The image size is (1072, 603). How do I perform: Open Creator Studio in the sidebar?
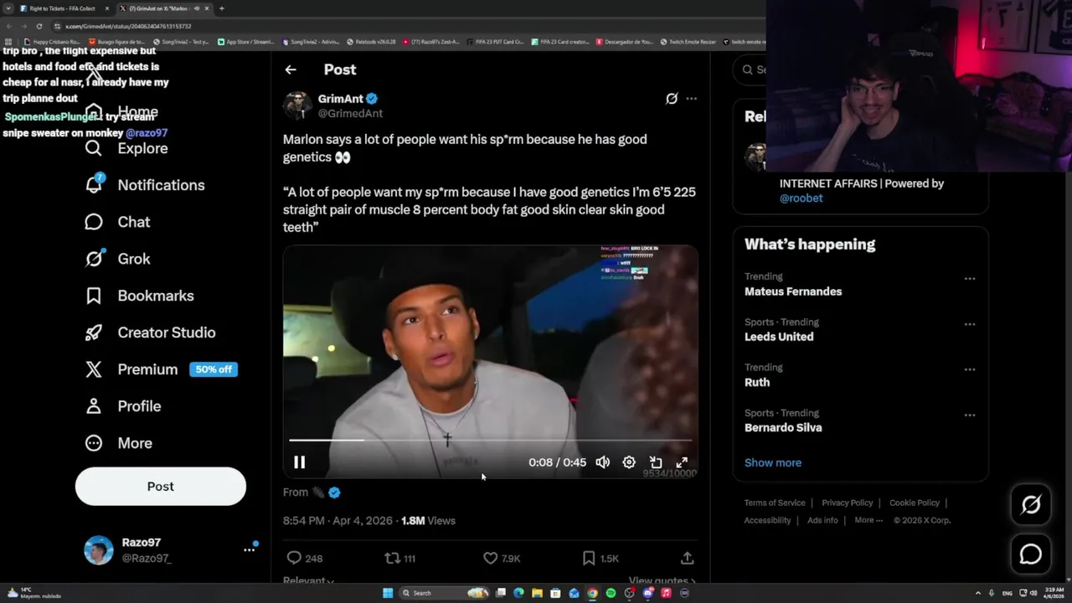pyautogui.click(x=150, y=332)
